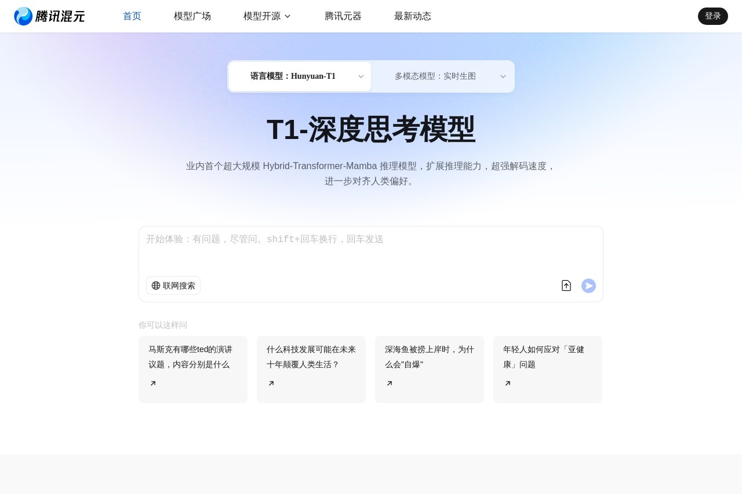Click the arrow icon on the 亚健康 card
This screenshot has width=742, height=494.
coord(508,383)
